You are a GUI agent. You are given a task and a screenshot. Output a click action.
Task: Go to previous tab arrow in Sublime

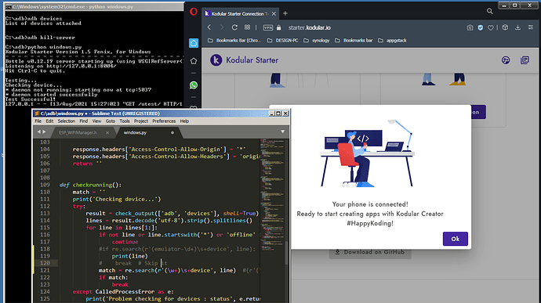pos(39,132)
